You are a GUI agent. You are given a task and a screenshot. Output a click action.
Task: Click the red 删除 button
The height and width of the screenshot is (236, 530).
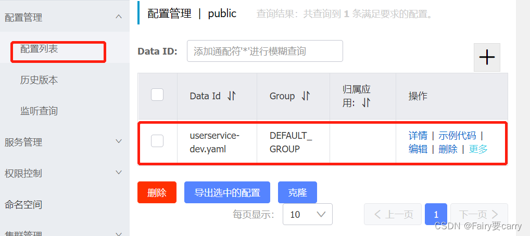click(157, 192)
